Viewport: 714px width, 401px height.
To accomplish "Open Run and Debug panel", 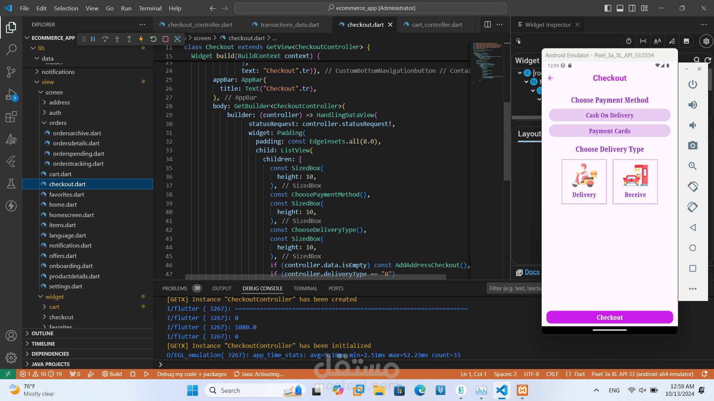I will (11, 95).
